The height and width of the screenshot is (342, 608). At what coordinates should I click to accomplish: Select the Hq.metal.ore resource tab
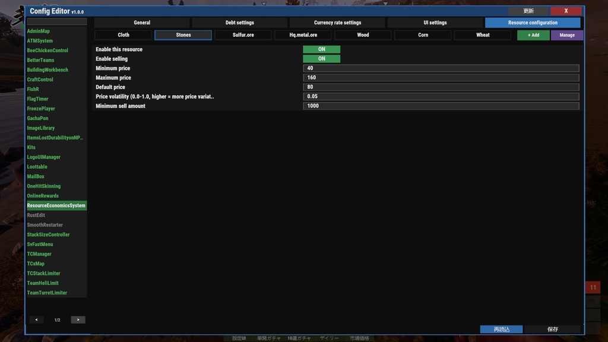tap(303, 34)
